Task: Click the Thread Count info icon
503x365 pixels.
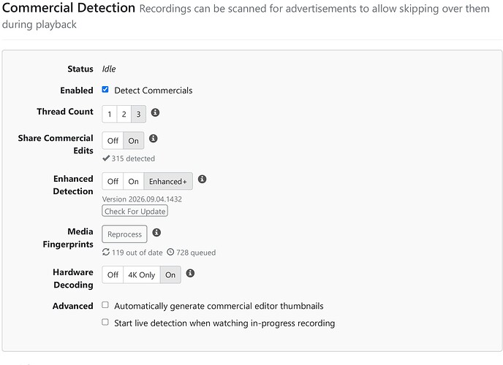Action: point(155,112)
